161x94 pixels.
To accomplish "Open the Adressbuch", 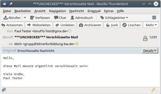I will click(x=82, y=18).
